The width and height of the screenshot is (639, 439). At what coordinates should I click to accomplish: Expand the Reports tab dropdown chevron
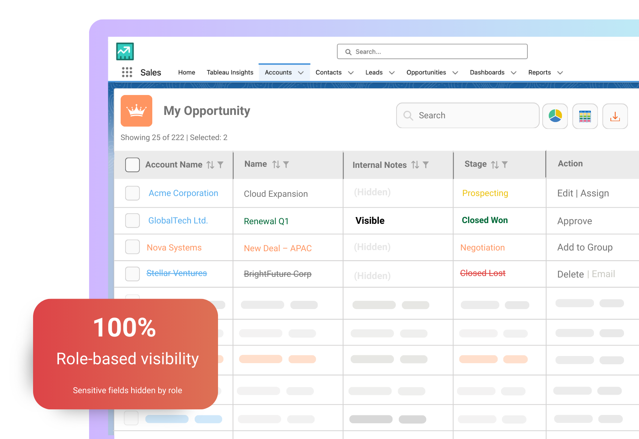pyautogui.click(x=560, y=73)
